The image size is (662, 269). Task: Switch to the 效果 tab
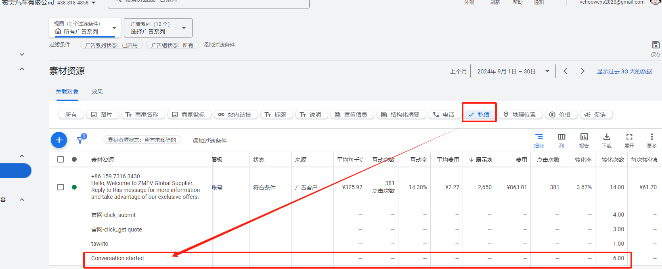point(97,92)
